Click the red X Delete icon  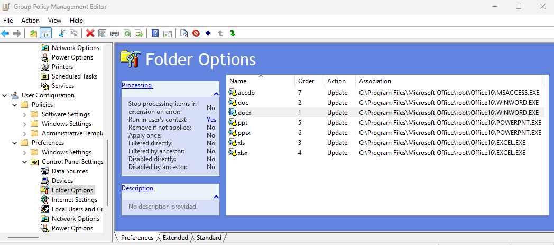[90, 33]
